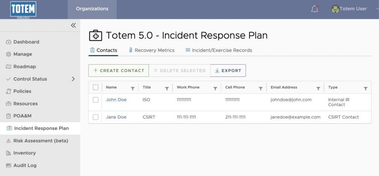Image resolution: width=379 pixels, height=176 pixels.
Task: Tick the Jane Doe row checkbox
Action: pos(96,117)
